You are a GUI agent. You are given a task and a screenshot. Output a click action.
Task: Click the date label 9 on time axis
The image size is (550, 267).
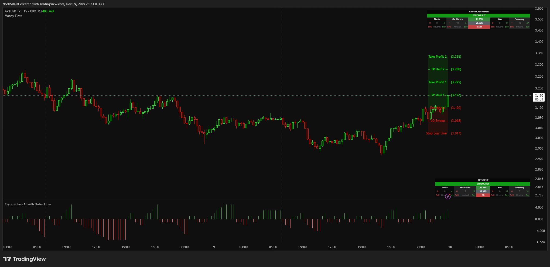pyautogui.click(x=214, y=247)
